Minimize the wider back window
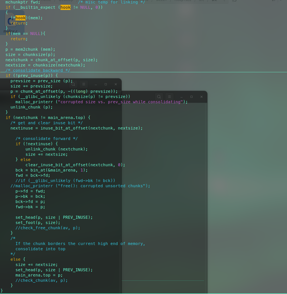The image size is (287, 294). pos(181,97)
